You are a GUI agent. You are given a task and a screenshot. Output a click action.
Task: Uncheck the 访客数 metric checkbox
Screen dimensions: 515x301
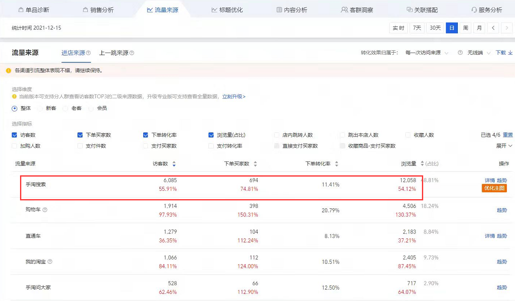(x=14, y=135)
